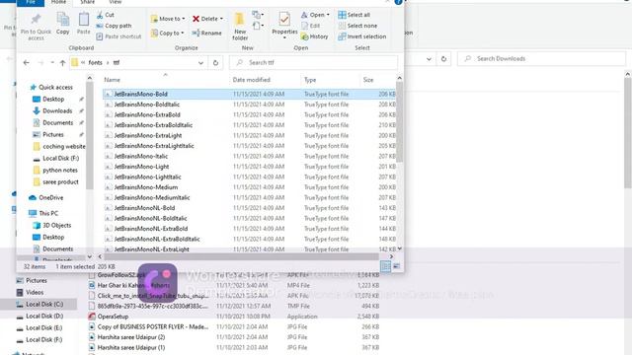
Task: Click the History button
Action: pyautogui.click(x=314, y=36)
